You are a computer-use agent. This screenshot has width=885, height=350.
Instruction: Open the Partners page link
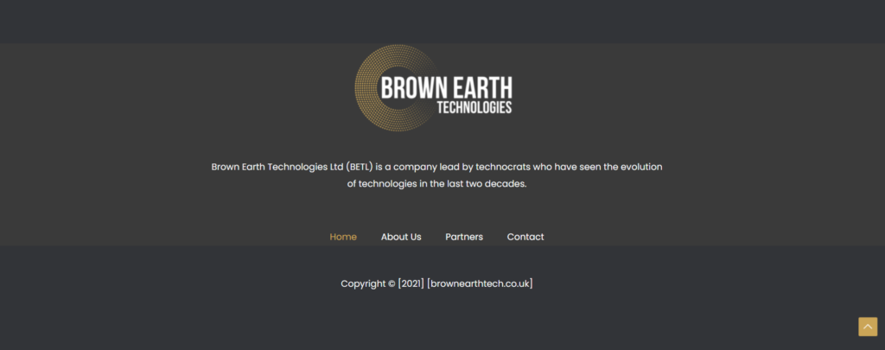pos(464,237)
